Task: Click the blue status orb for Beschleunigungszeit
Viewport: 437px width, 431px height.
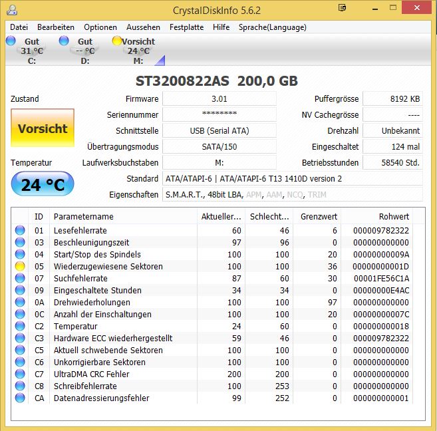Action: click(x=20, y=242)
